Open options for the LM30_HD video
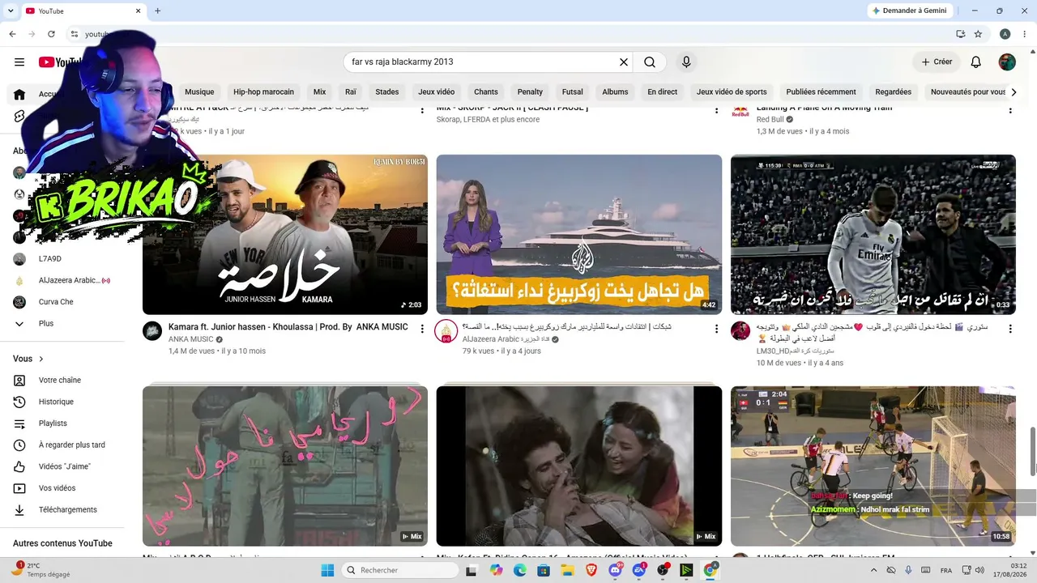The height and width of the screenshot is (583, 1037). pyautogui.click(x=1010, y=329)
